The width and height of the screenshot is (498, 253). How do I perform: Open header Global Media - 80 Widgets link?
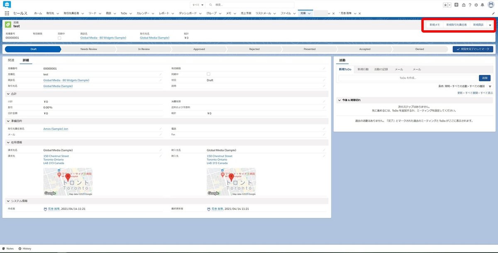pos(103,38)
